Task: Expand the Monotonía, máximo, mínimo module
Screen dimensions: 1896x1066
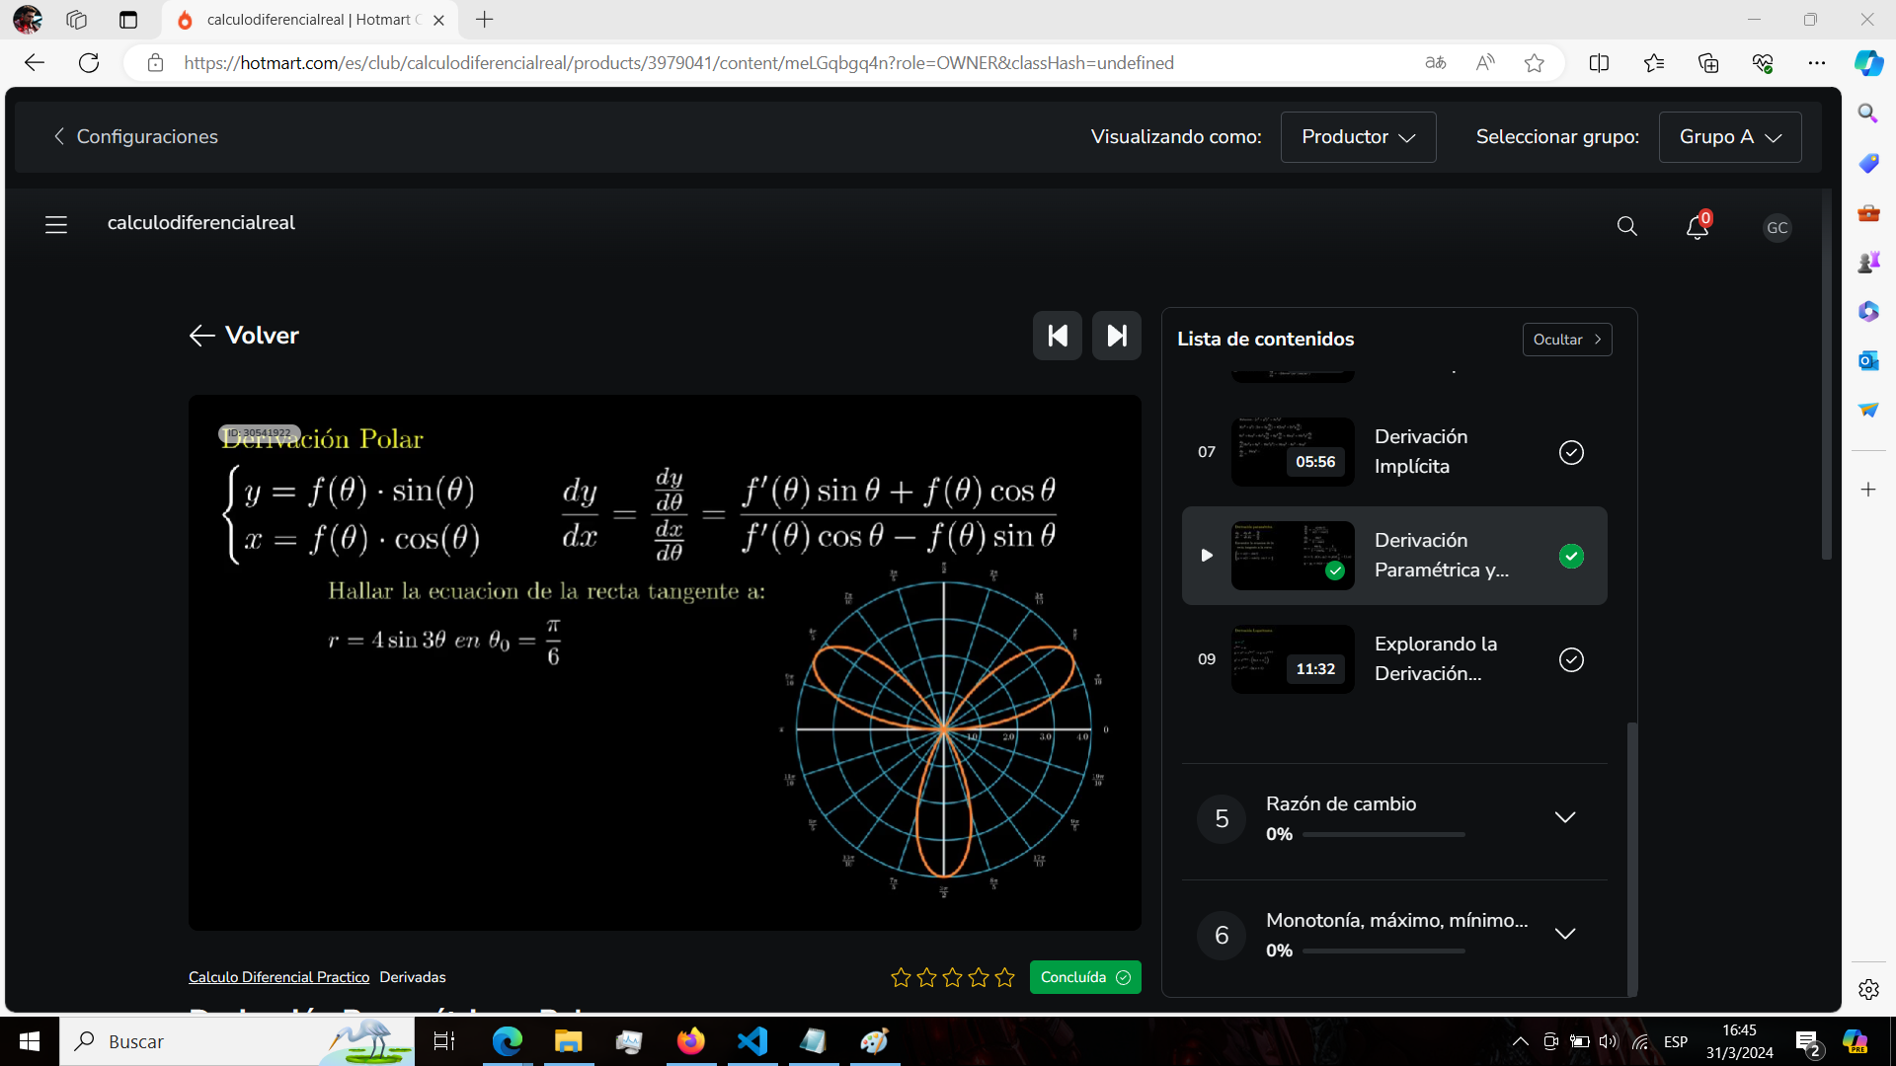Action: (x=1565, y=934)
